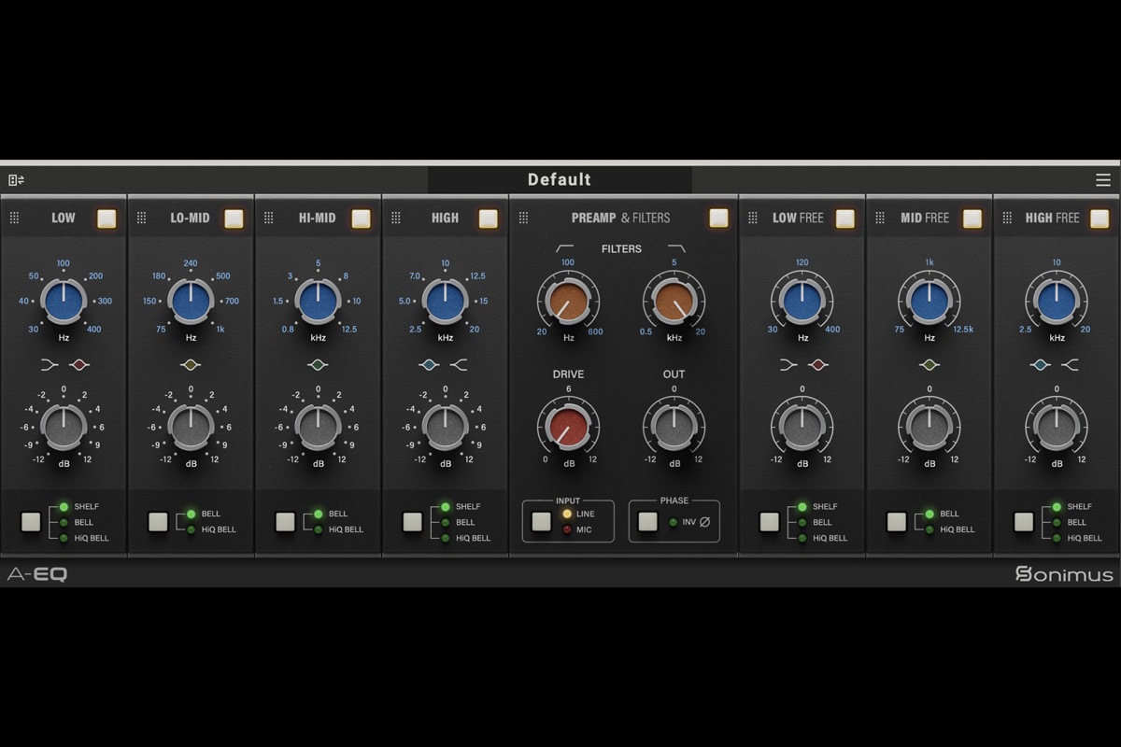Click the HIGH band frequency knob

[x=445, y=302]
